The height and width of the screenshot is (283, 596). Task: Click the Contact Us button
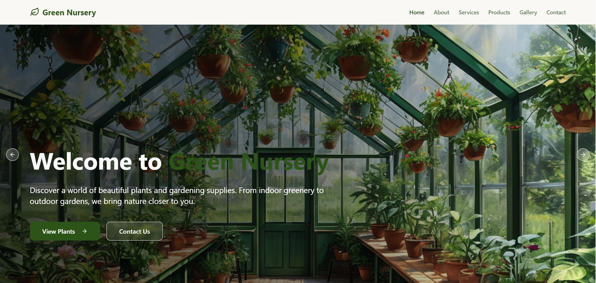(x=134, y=231)
